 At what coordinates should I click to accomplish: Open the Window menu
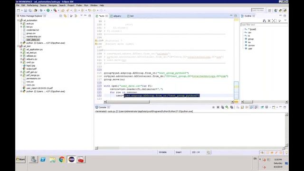point(94,5)
